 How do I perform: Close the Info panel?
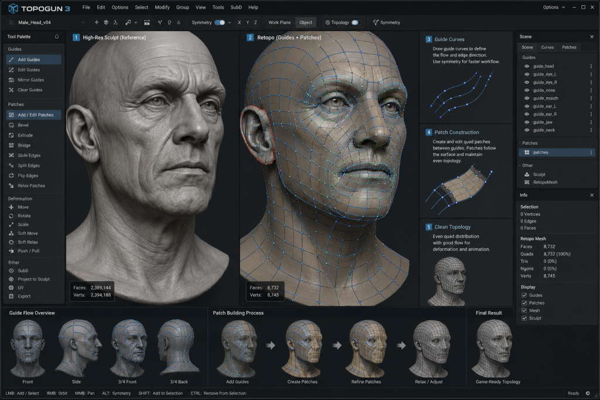pyautogui.click(x=592, y=195)
